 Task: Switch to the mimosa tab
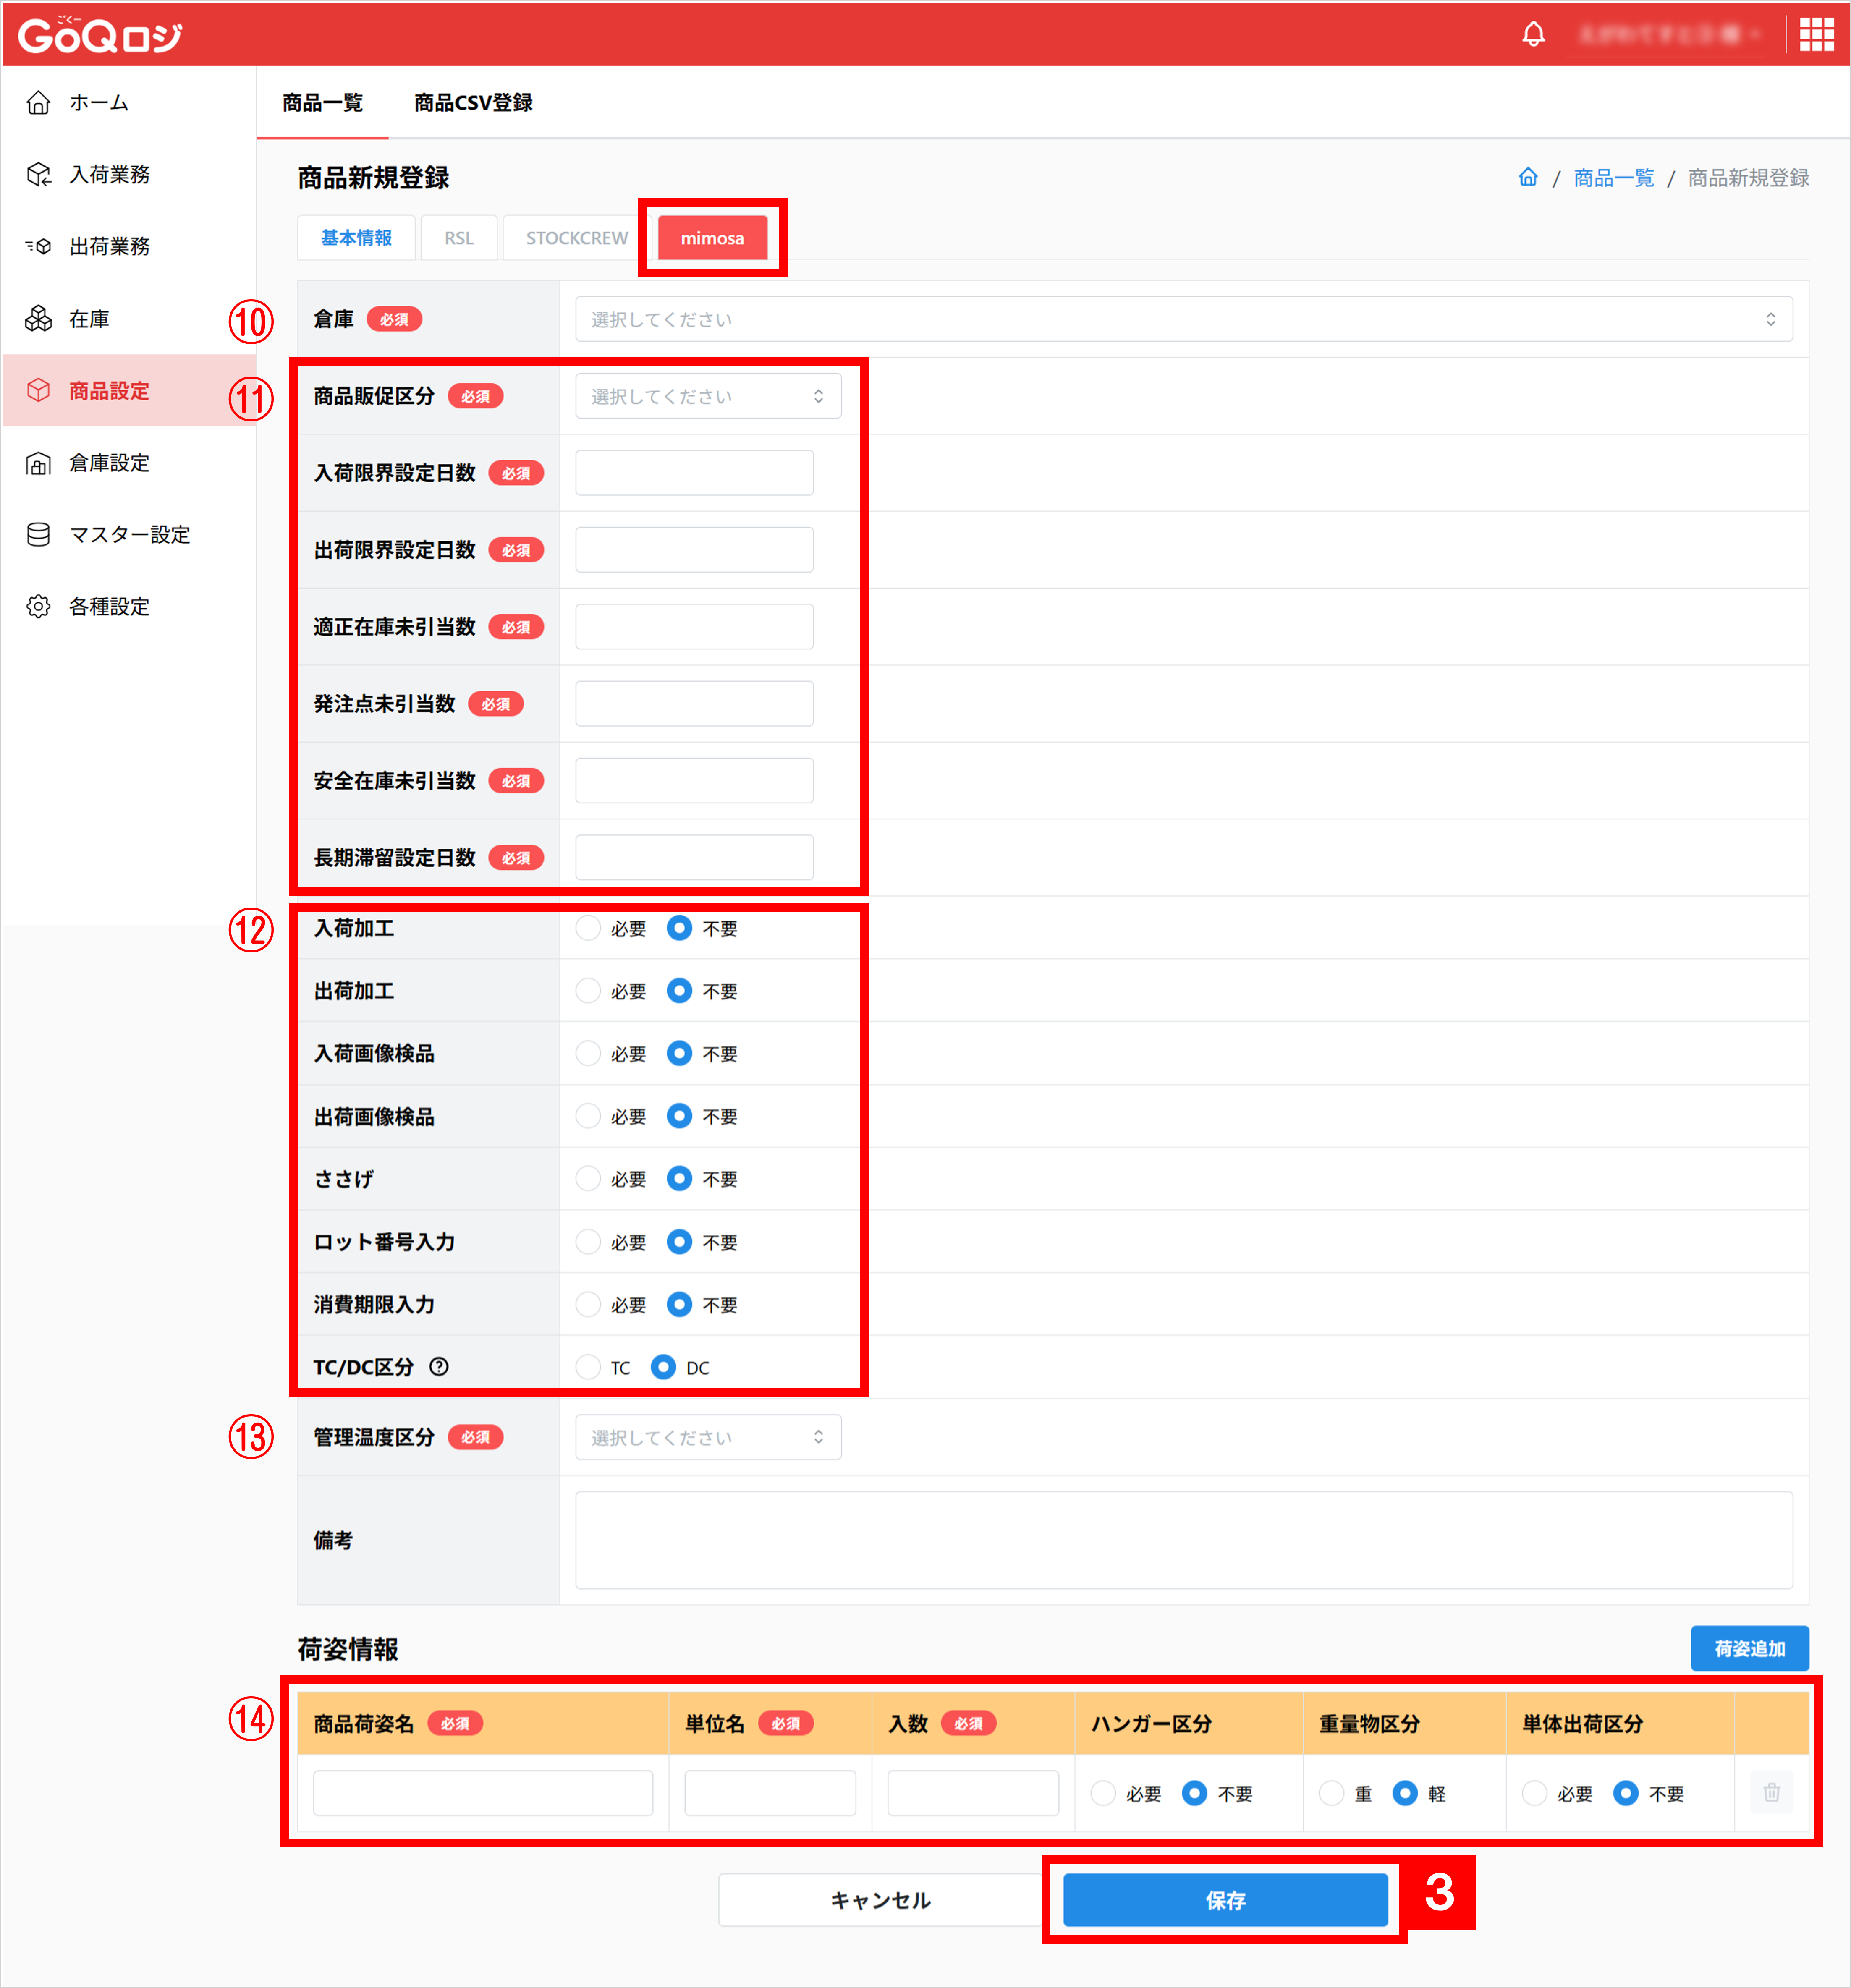(712, 238)
